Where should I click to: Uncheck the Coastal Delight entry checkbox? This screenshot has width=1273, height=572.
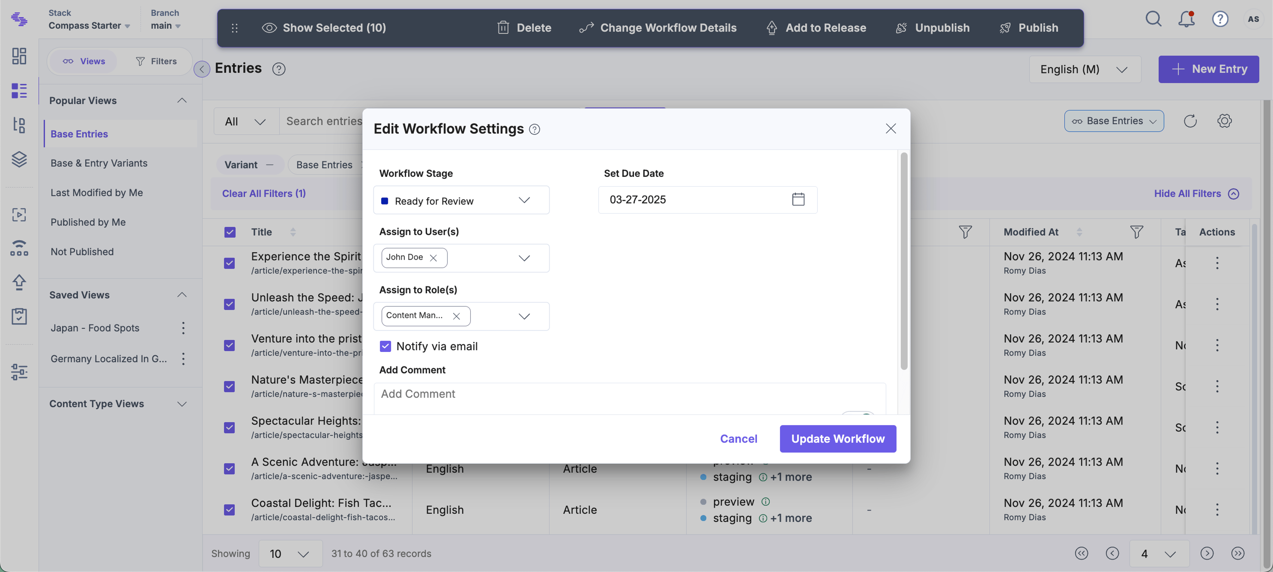point(229,509)
